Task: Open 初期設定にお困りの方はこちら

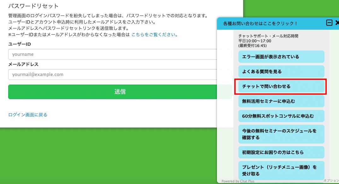Action: click(x=281, y=152)
